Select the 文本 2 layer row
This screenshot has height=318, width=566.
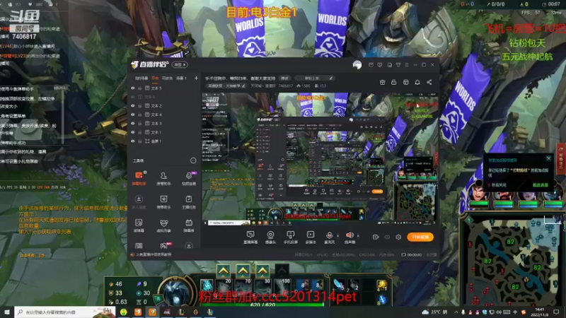click(164, 105)
